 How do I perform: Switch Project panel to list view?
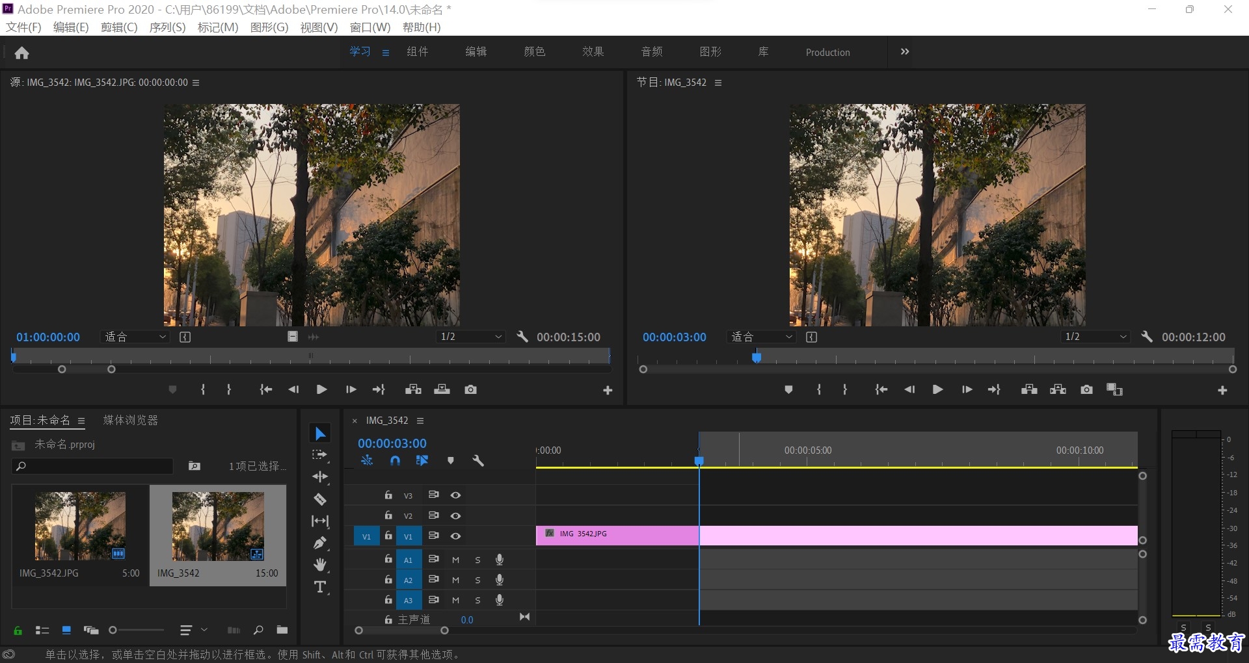point(42,630)
